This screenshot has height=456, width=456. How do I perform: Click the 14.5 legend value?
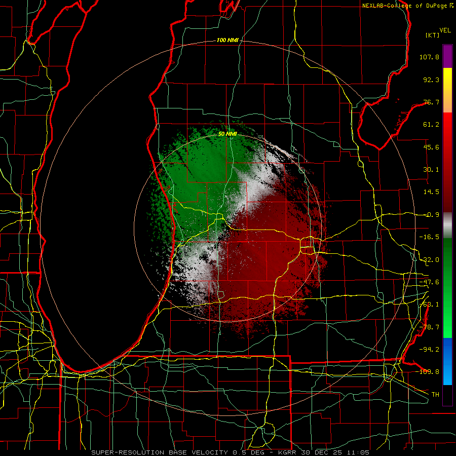pyautogui.click(x=431, y=192)
